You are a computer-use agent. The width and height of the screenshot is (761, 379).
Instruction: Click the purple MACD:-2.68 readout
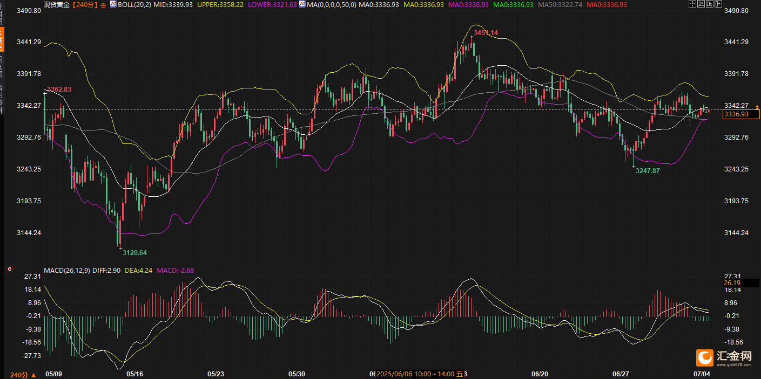coord(175,270)
